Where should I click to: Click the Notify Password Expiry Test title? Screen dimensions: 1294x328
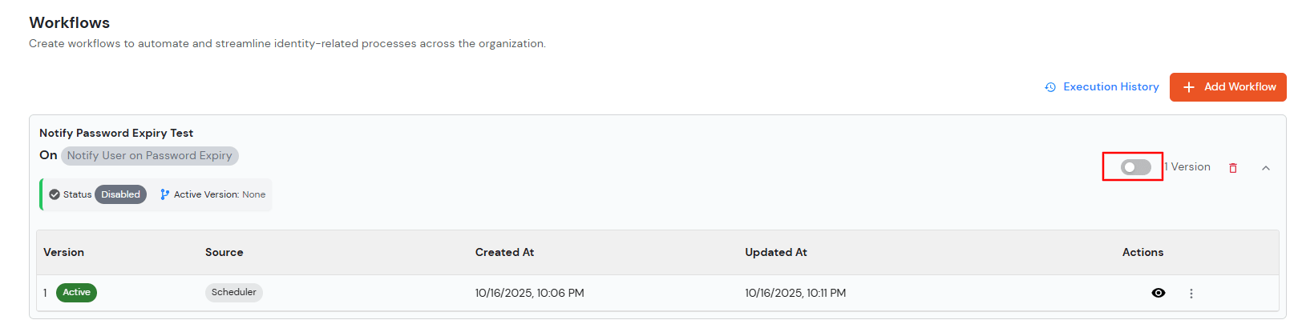(116, 134)
